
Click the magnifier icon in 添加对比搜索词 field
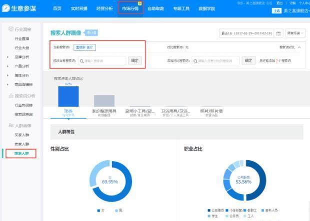coord(195,61)
